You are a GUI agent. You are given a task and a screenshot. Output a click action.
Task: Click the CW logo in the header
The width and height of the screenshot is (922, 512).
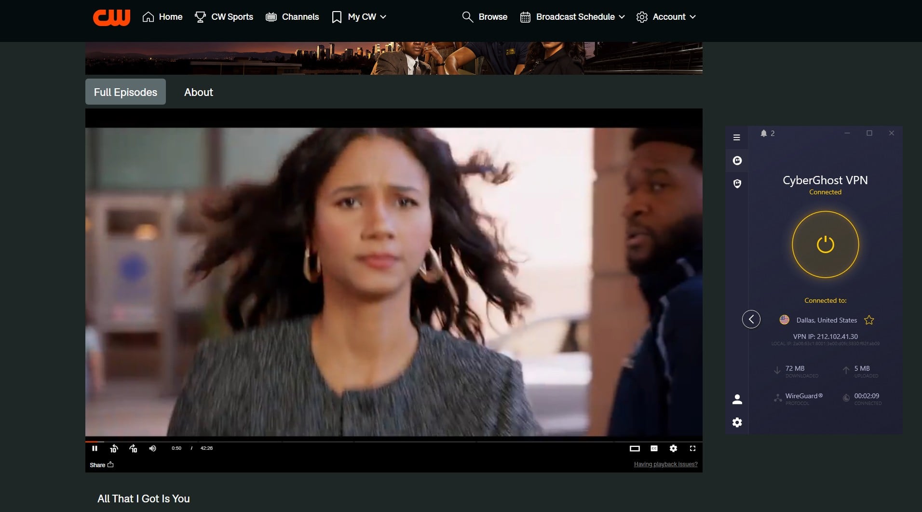point(111,17)
